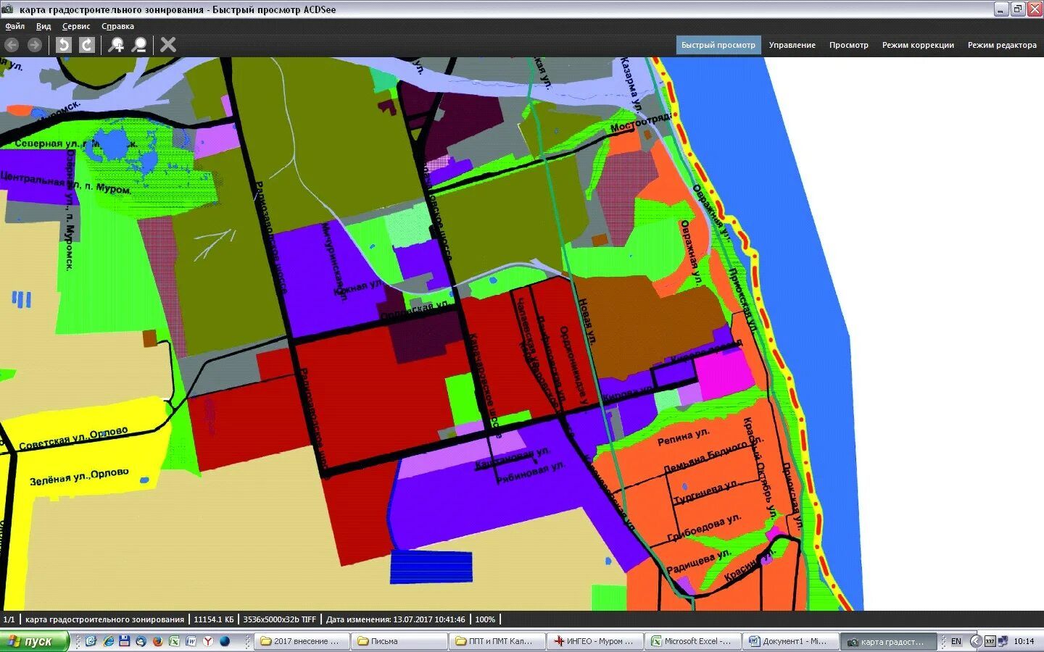Open the Режим коррекции mode
Screen dimensions: 1044x652
[917, 45]
